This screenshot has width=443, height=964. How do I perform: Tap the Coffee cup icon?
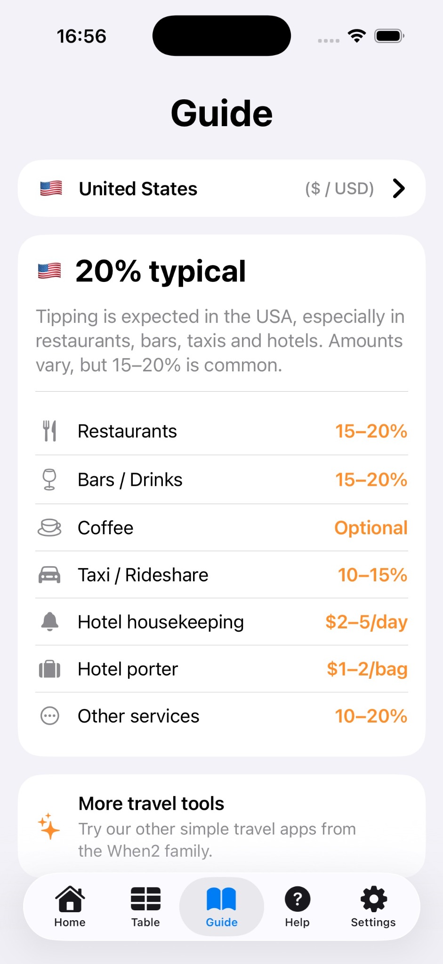click(49, 528)
